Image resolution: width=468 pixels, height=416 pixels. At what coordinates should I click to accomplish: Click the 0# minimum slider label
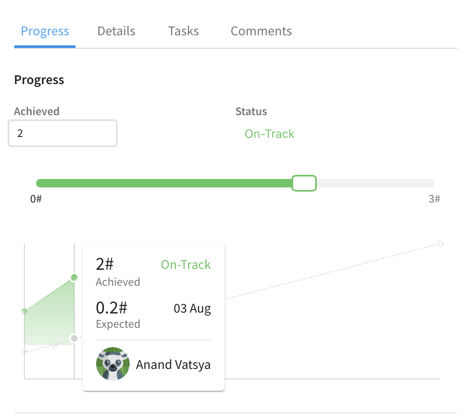[36, 199]
